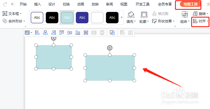This screenshot has height=109, width=210.
Task: Switch to the 设计 tab
Action: coord(52,4)
